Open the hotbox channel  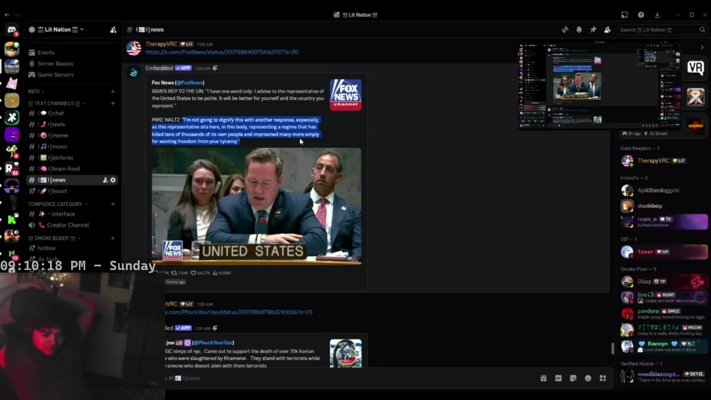click(72, 248)
